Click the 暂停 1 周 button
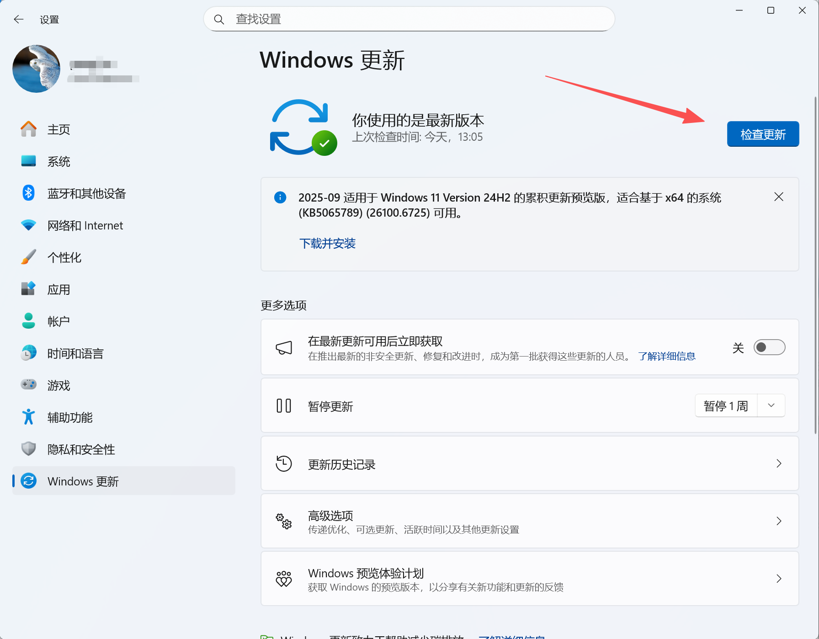 pyautogui.click(x=726, y=406)
